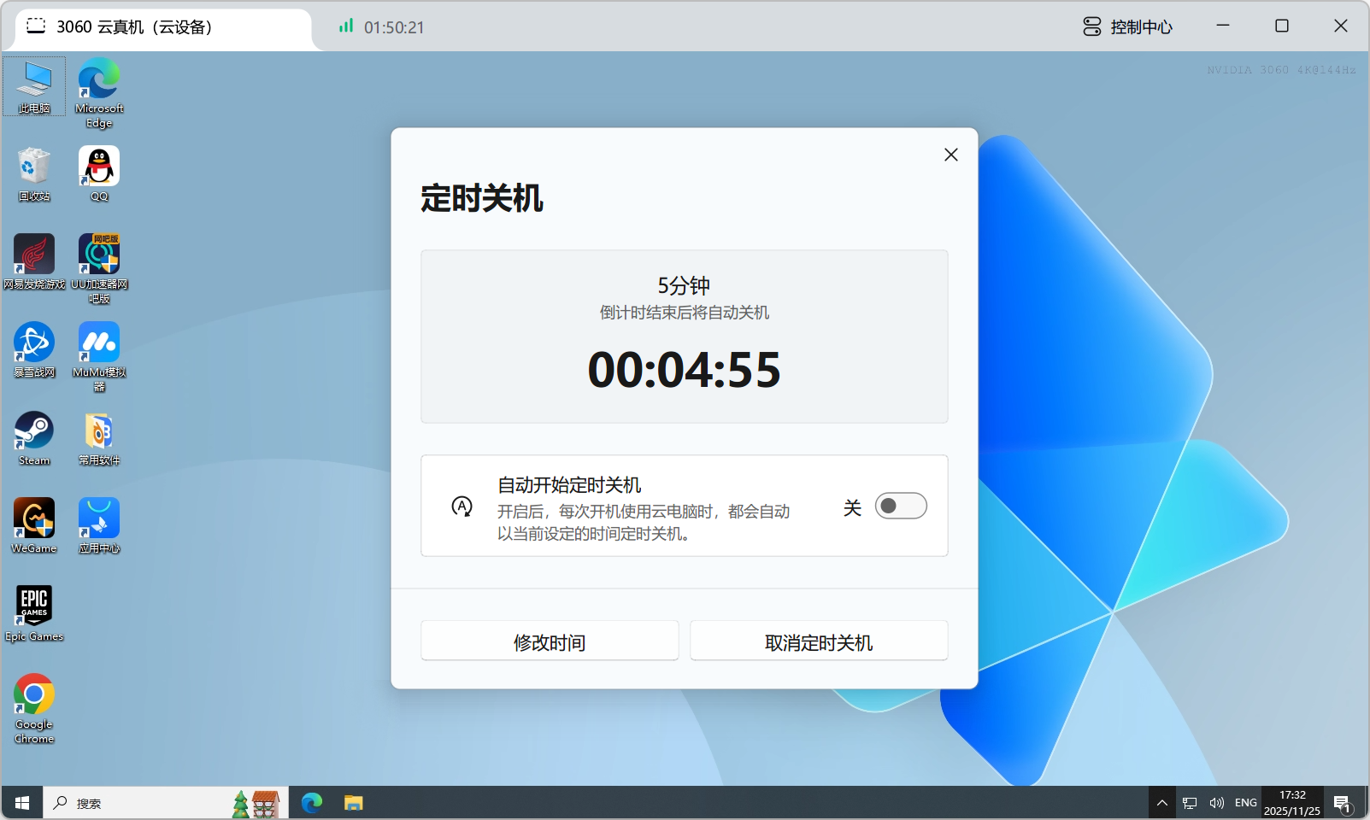The image size is (1370, 820).
Task: Select the 网易发烧游戏 desktop icon
Action: [x=34, y=255]
